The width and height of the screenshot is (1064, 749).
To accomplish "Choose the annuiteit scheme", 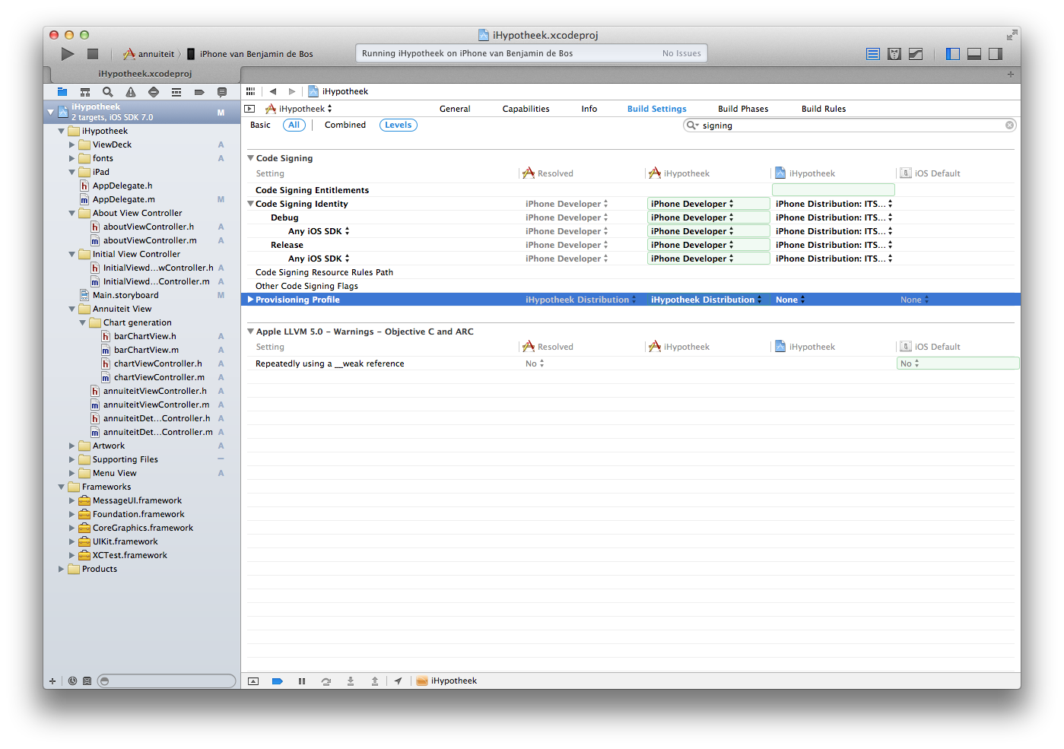I will tap(149, 54).
